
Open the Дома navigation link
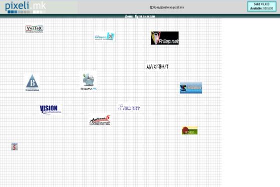click(x=129, y=16)
